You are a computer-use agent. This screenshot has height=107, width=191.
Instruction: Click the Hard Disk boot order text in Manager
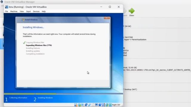pos(129,37)
